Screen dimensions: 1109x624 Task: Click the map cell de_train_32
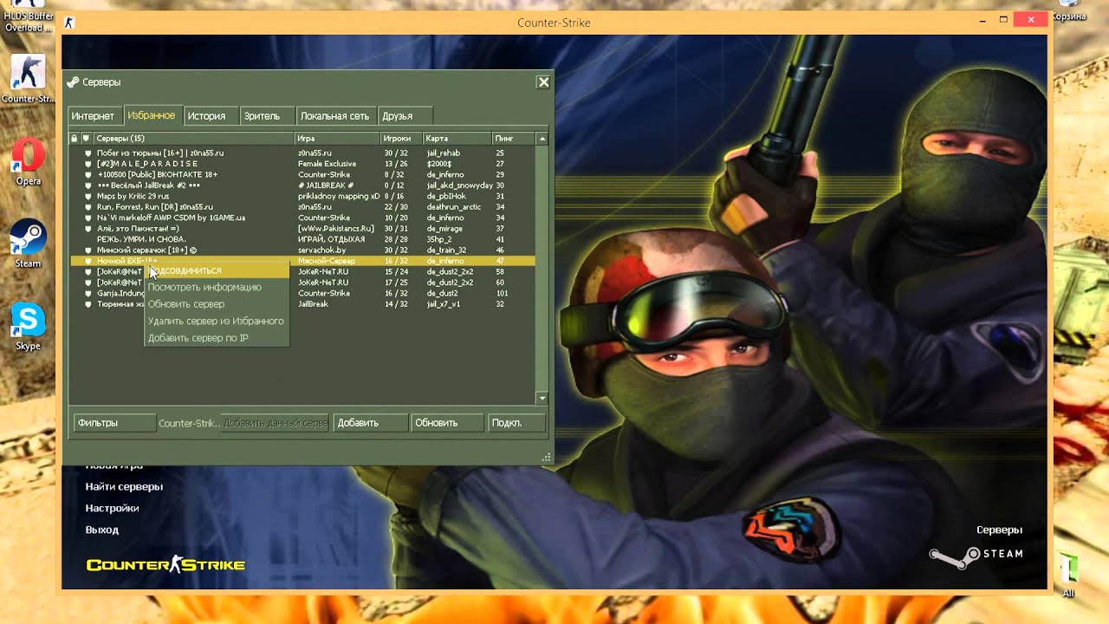coord(447,250)
